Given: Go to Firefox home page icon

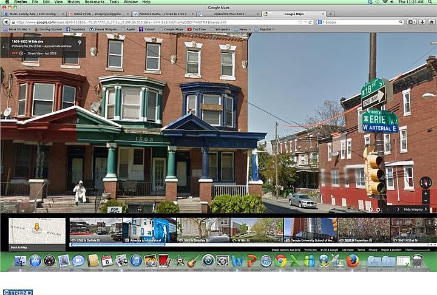Looking at the screenshot, I should pos(431,22).
